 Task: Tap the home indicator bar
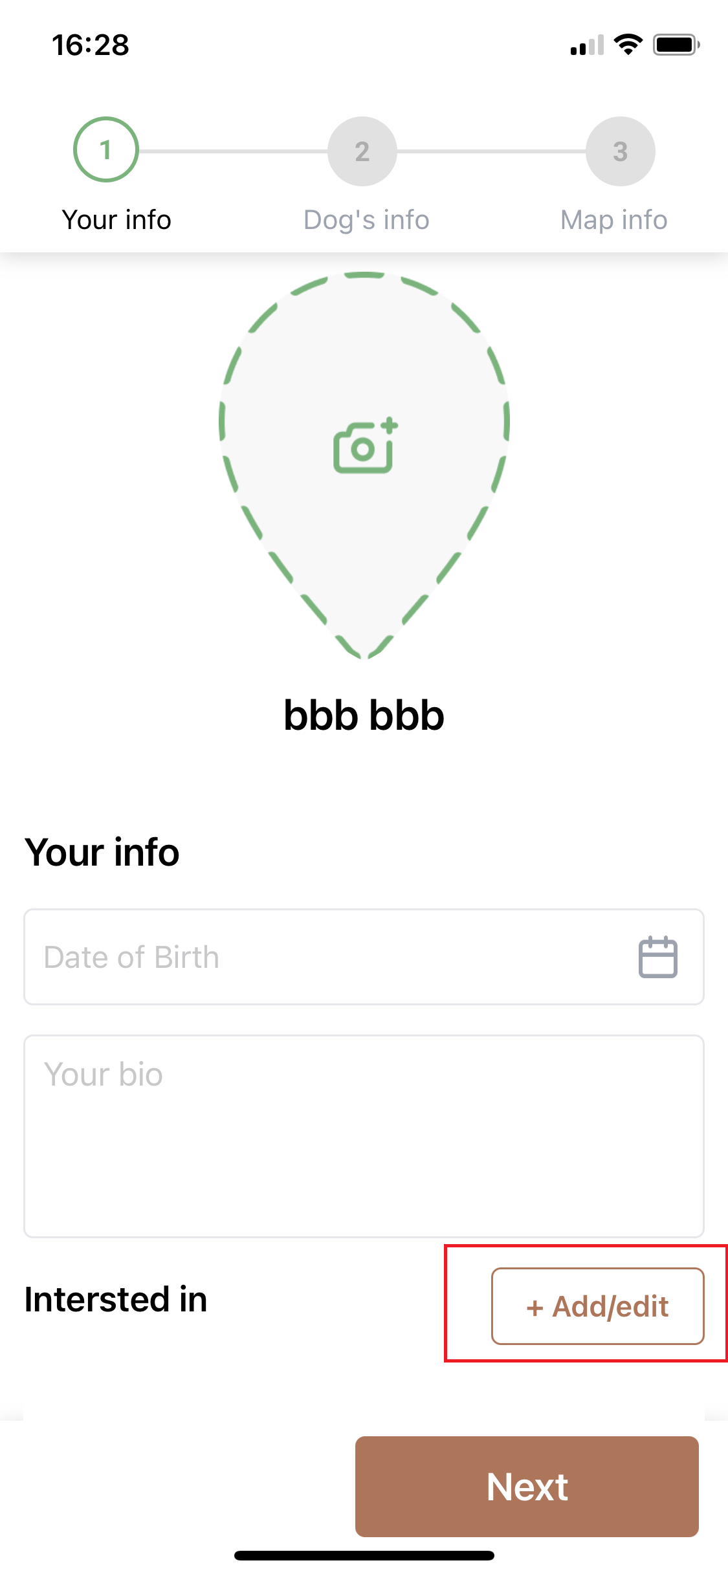364,1555
